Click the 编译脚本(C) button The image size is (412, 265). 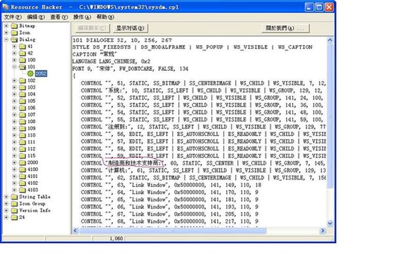(x=92, y=28)
